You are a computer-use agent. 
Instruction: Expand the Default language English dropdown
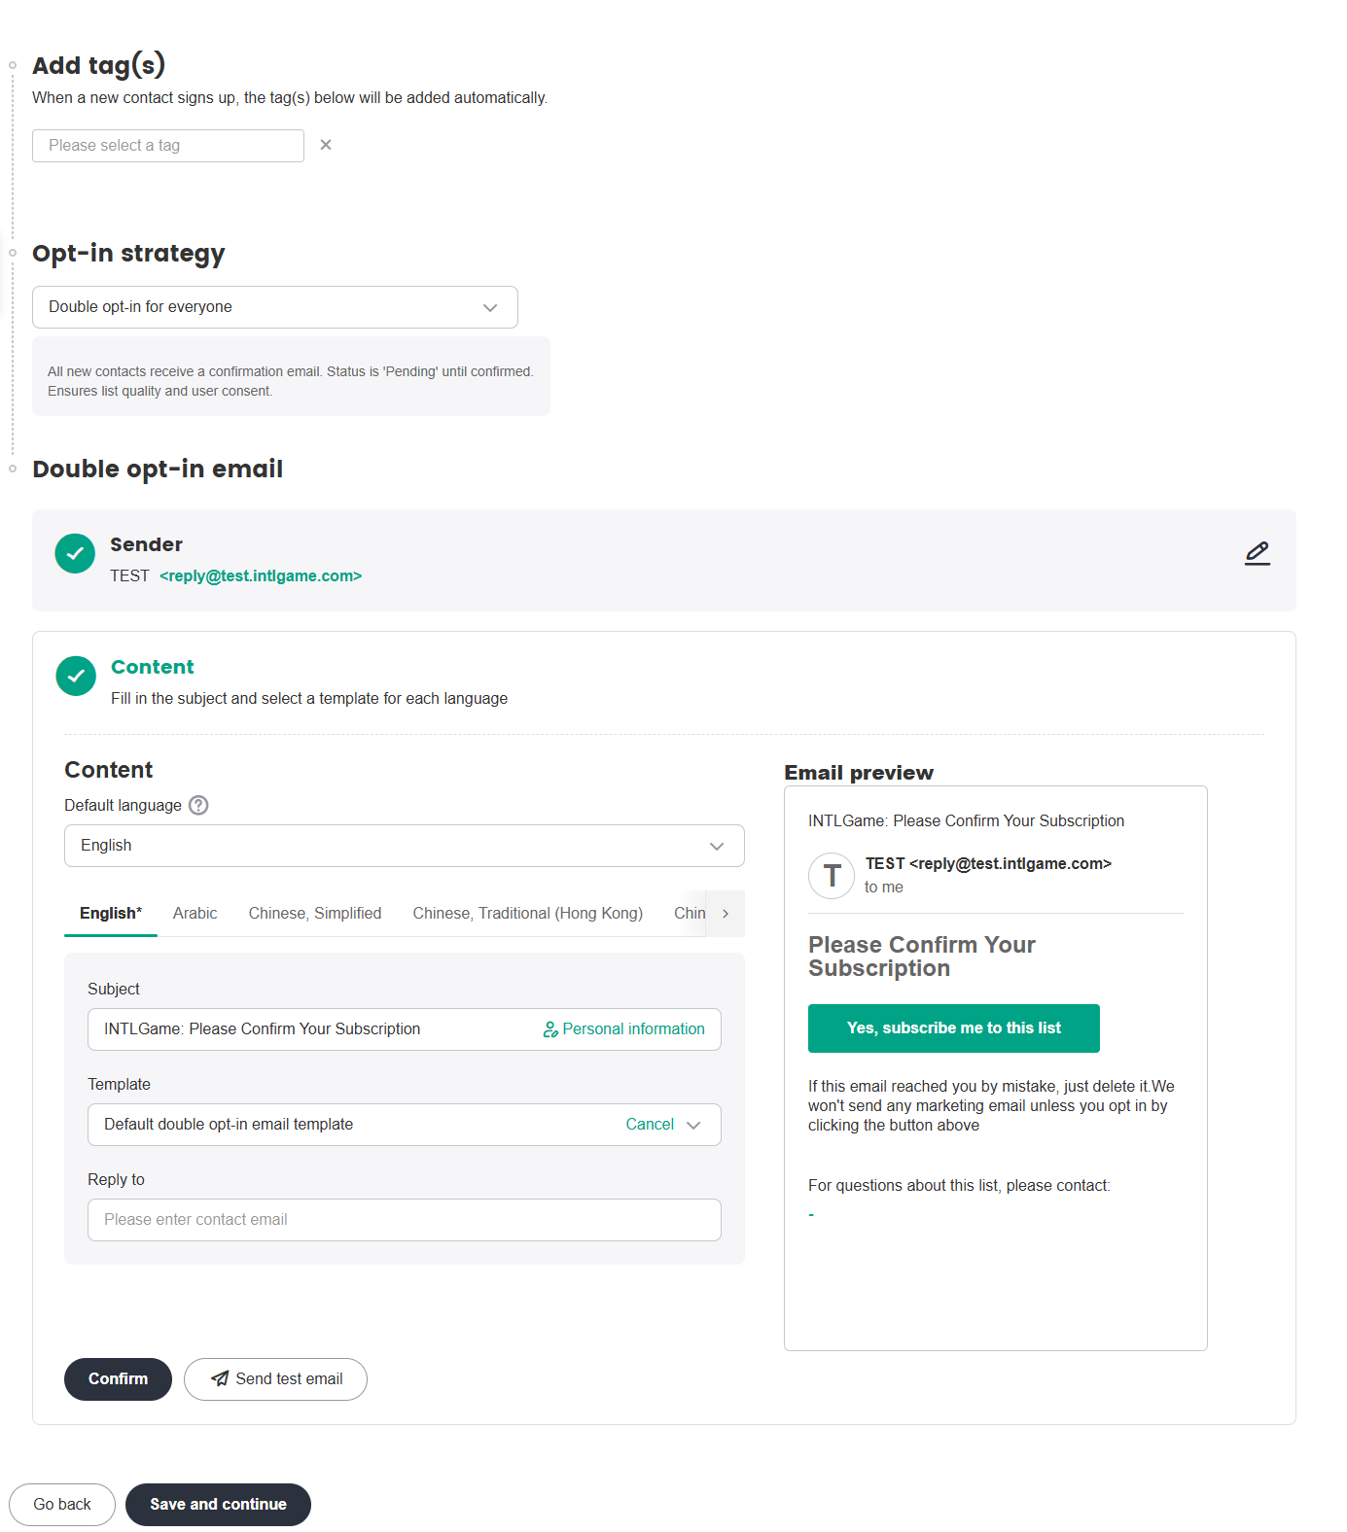tap(404, 846)
